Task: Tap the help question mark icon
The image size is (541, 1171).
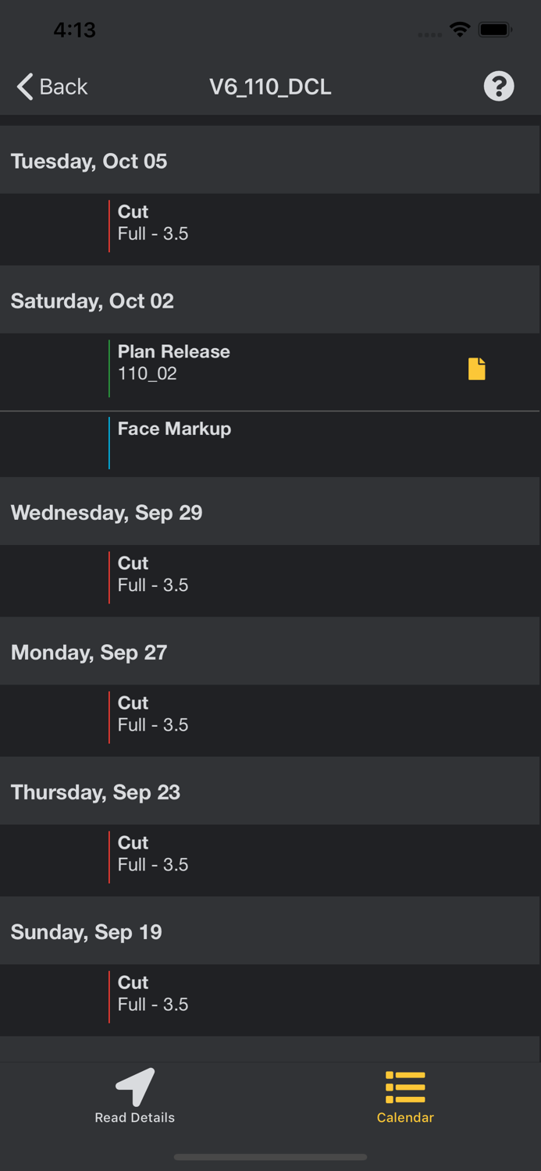Action: 499,86
